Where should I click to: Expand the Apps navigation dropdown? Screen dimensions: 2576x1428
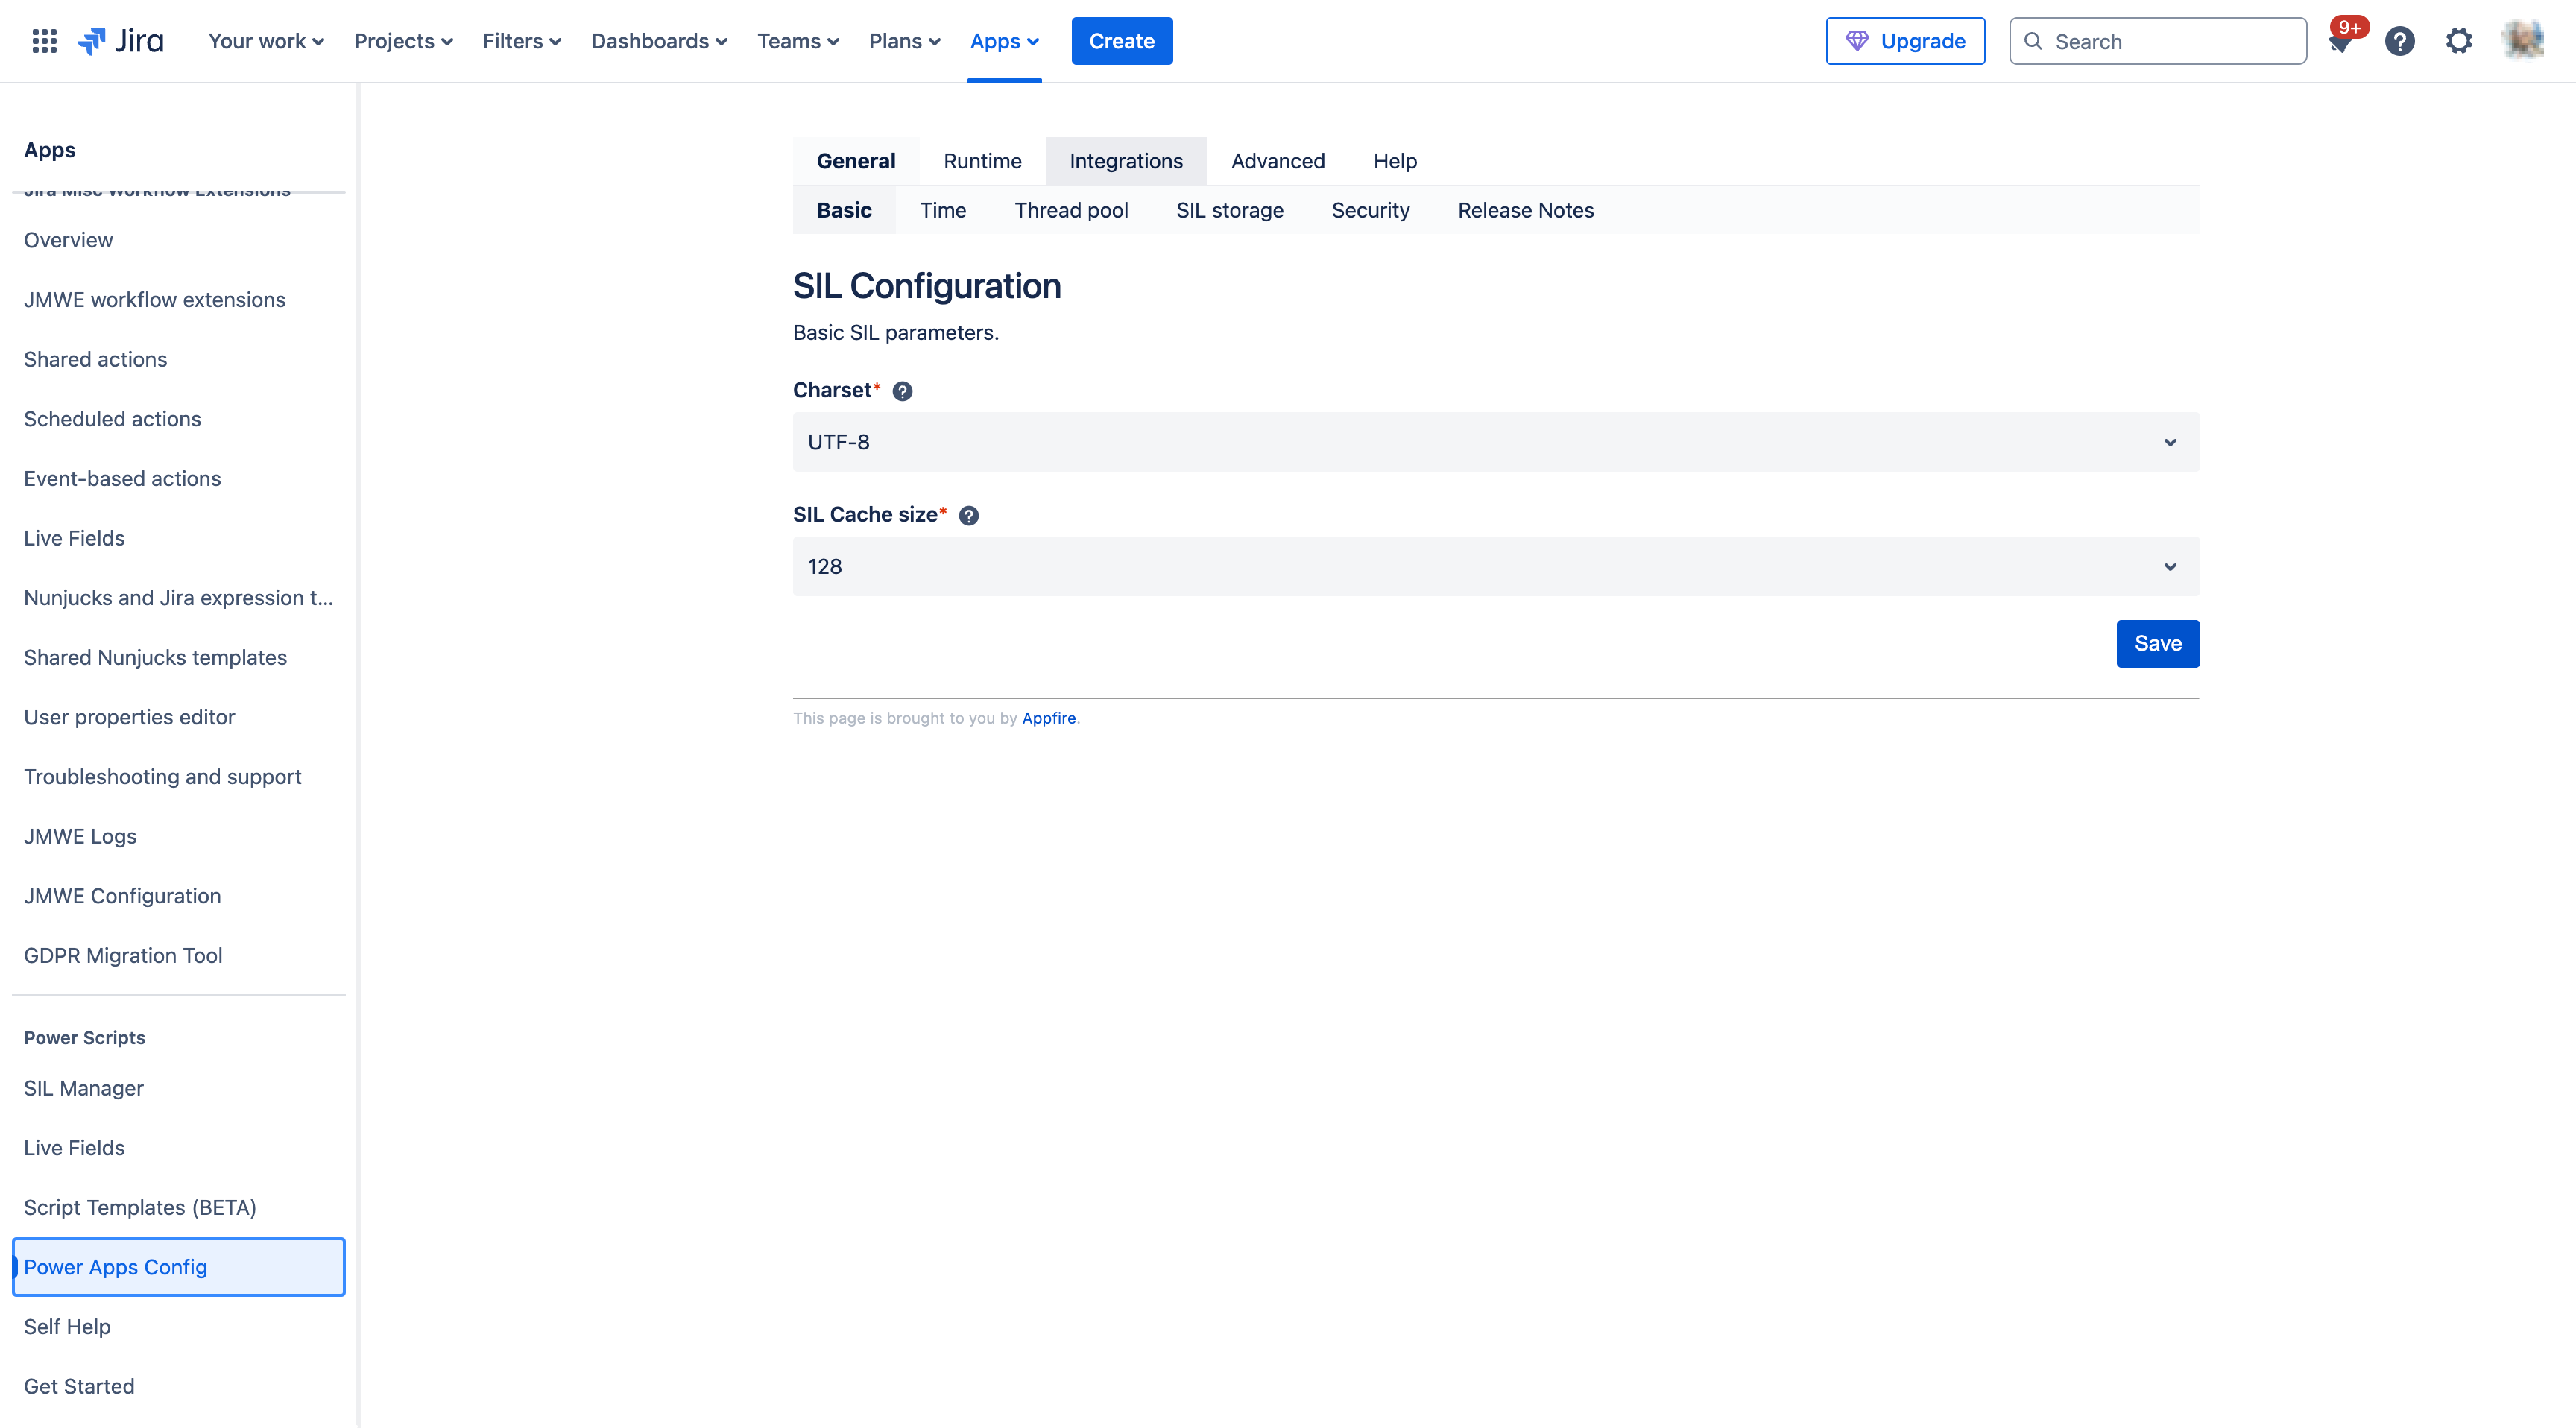(1004, 41)
